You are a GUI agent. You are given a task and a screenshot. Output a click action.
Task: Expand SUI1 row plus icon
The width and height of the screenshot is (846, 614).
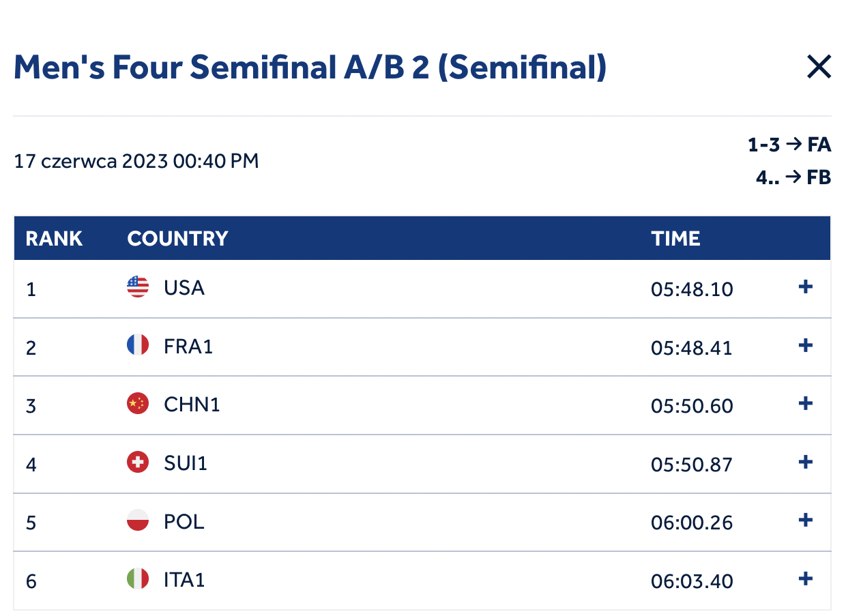tap(806, 463)
